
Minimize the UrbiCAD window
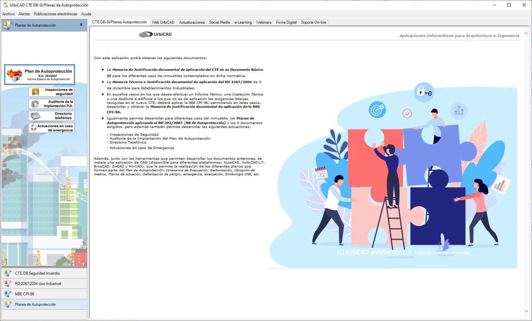click(x=494, y=5)
